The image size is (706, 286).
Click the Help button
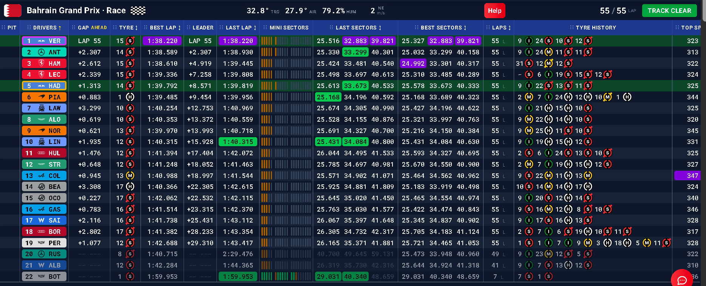pos(494,11)
